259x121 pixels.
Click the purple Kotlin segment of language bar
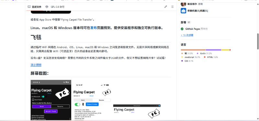click(213, 50)
